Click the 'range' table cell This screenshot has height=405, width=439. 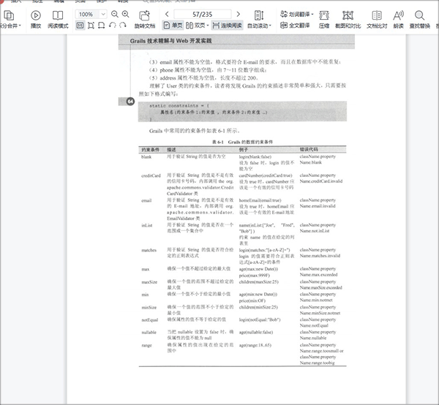coord(147,345)
